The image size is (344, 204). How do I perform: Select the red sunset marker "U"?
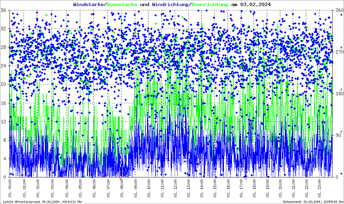pos(246,179)
